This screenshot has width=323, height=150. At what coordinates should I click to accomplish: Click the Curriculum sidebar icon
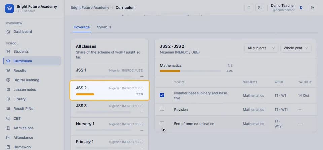(x=8, y=61)
